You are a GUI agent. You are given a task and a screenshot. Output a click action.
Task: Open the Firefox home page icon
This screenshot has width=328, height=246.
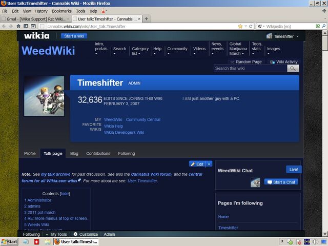[18, 26]
